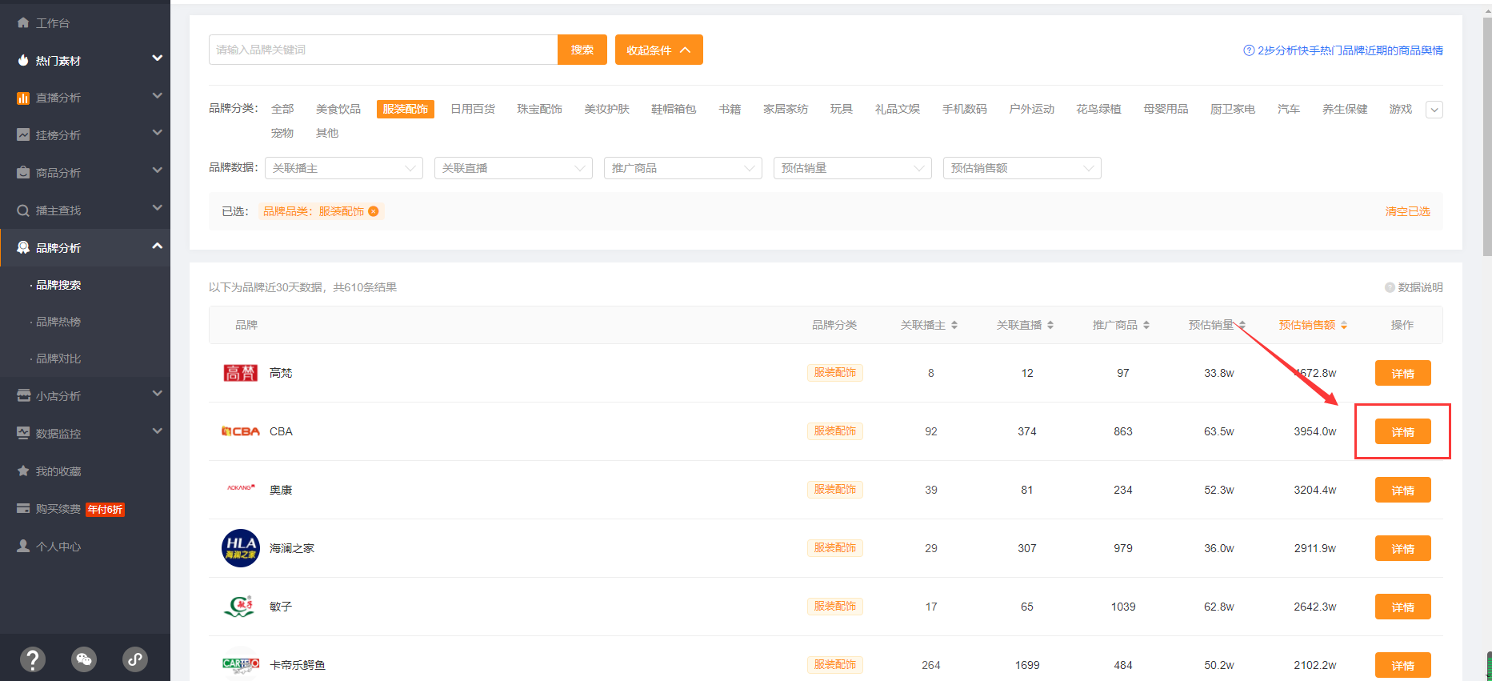The height and width of the screenshot is (681, 1492).
Task: Click the 数据说明 info icon
Action: coord(1390,287)
